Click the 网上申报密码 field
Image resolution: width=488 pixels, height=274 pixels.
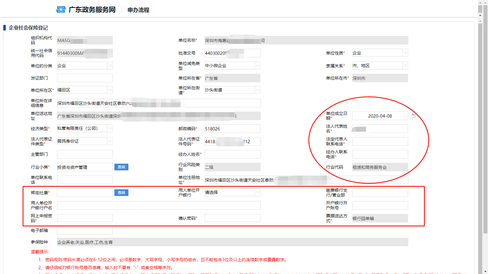pyautogui.click(x=85, y=218)
